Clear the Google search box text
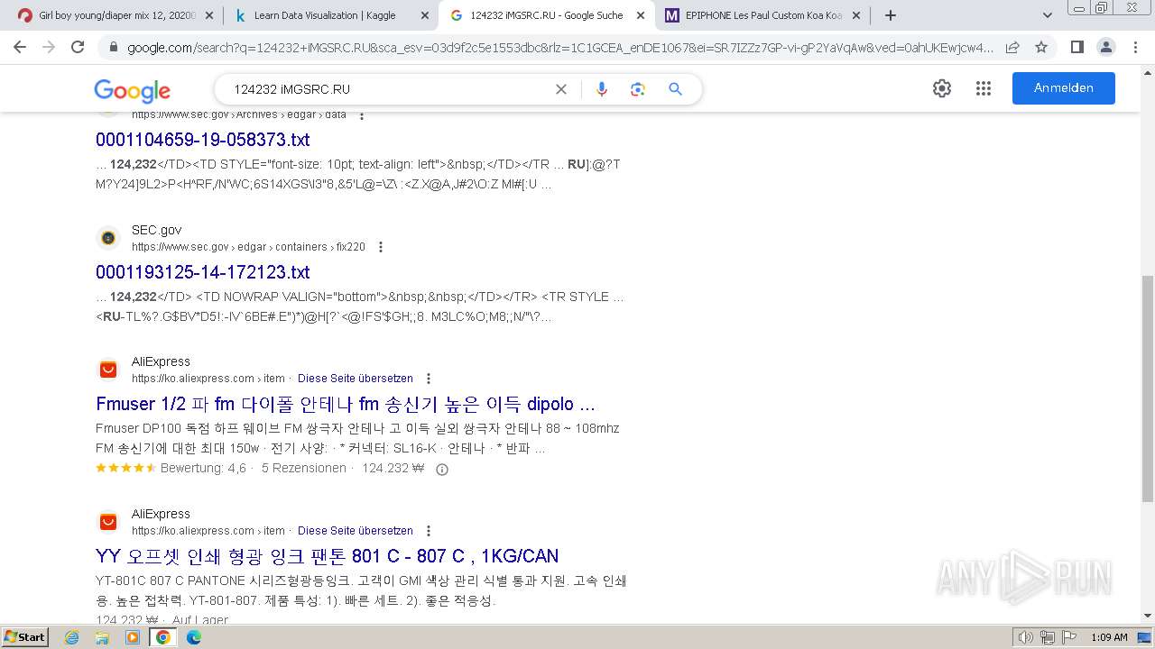1155x649 pixels. [x=561, y=89]
